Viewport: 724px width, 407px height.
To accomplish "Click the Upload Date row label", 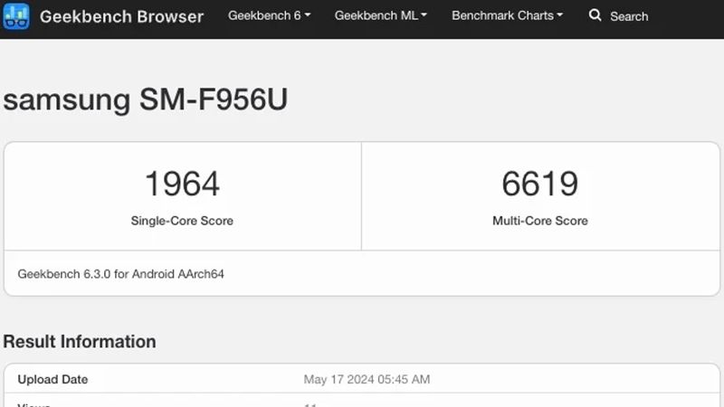I will click(52, 379).
